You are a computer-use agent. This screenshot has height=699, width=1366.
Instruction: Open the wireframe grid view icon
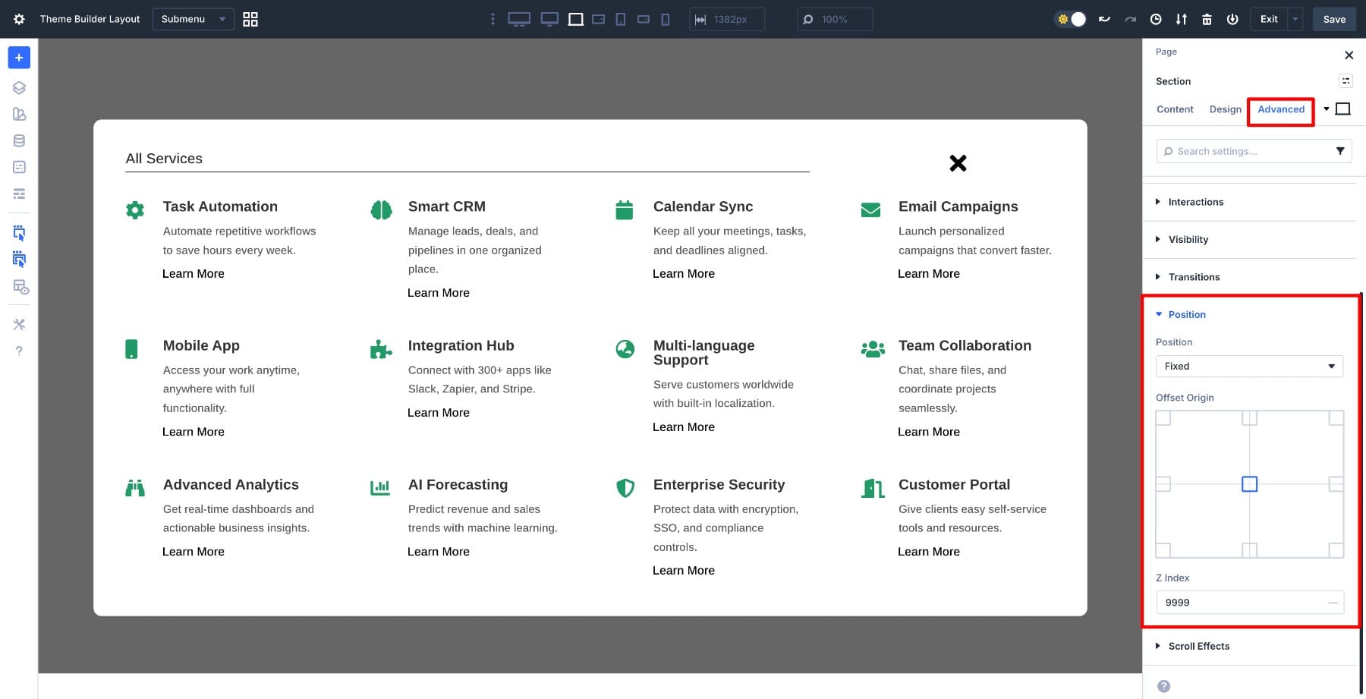click(x=250, y=19)
